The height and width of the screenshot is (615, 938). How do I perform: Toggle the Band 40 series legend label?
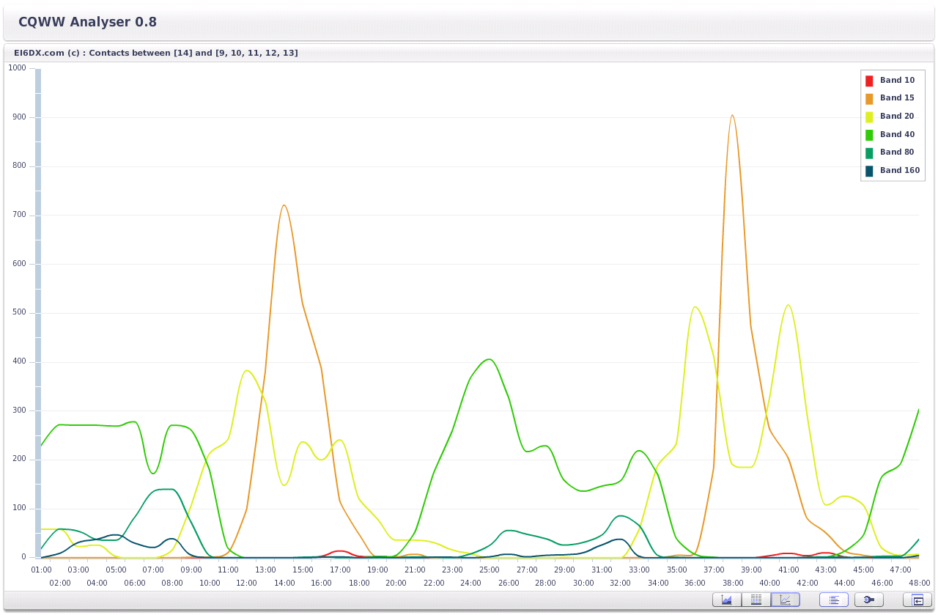(x=897, y=134)
